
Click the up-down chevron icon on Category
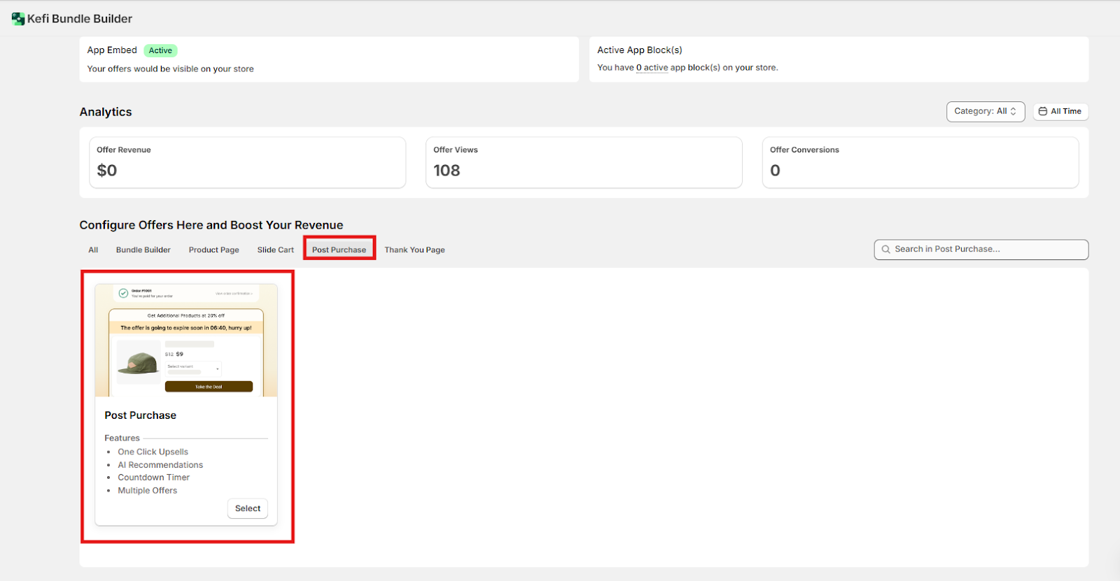click(1013, 112)
